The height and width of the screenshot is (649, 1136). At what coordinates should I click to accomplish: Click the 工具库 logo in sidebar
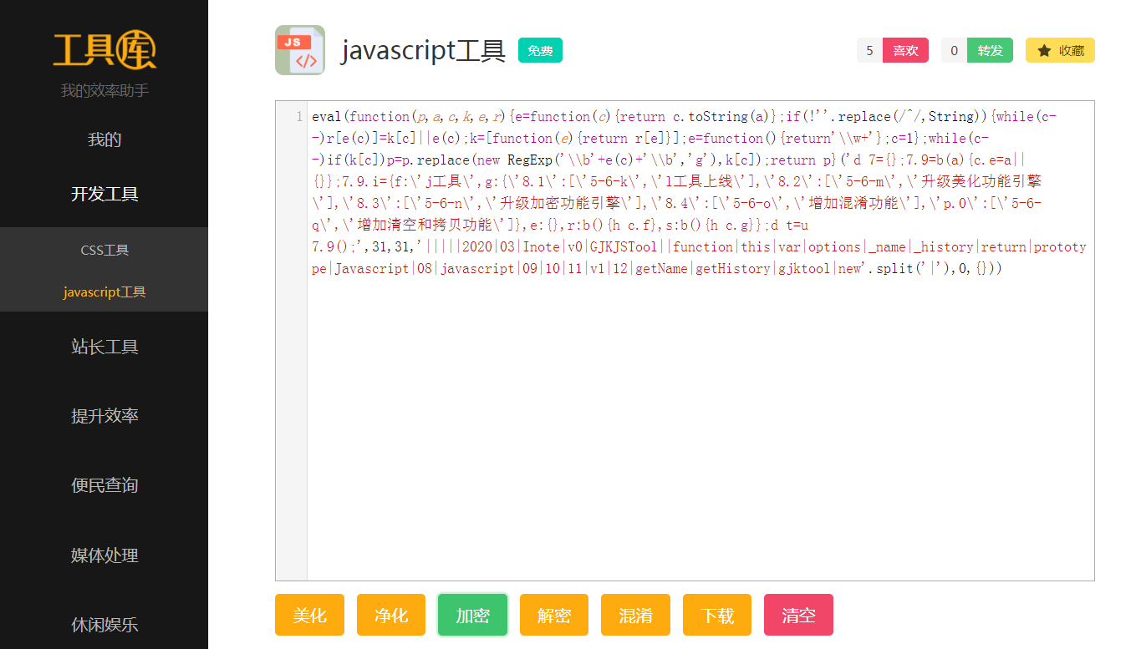104,50
